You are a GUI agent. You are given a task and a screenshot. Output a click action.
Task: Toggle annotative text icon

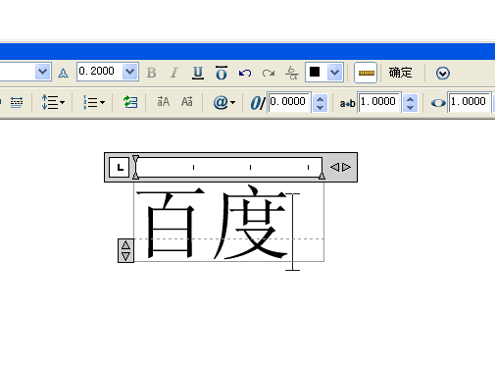pyautogui.click(x=63, y=73)
